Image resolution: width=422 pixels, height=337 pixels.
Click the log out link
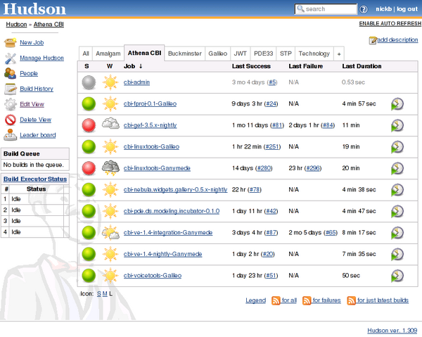pos(407,9)
